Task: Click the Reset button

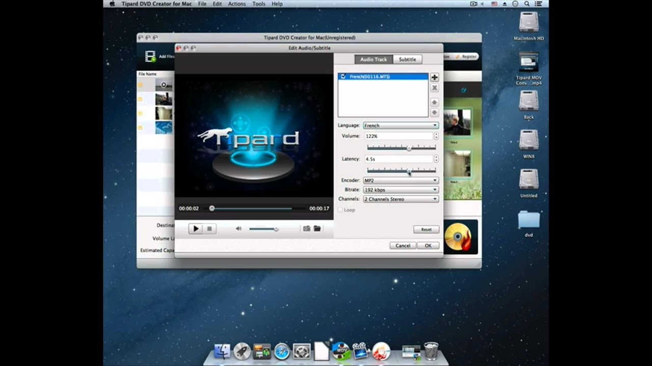Action: click(426, 229)
